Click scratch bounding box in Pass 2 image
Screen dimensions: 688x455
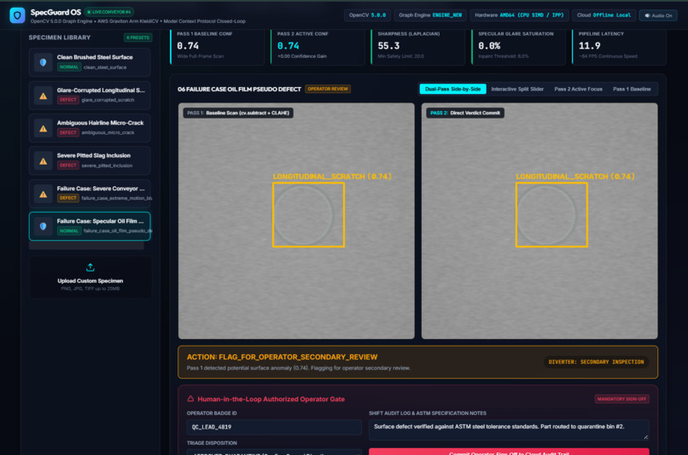pyautogui.click(x=551, y=215)
